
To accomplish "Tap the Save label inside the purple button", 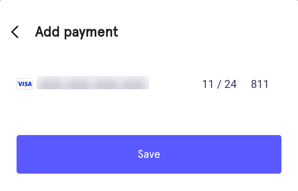I will [149, 154].
